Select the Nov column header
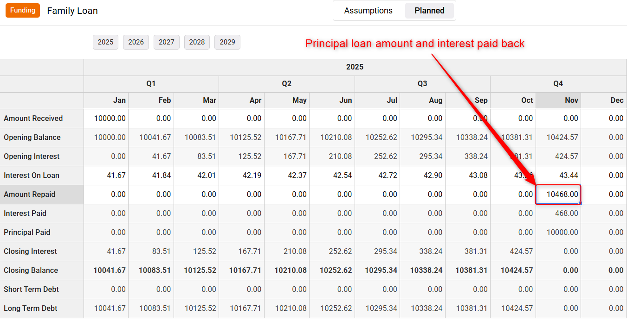This screenshot has width=627, height=322. pos(558,101)
